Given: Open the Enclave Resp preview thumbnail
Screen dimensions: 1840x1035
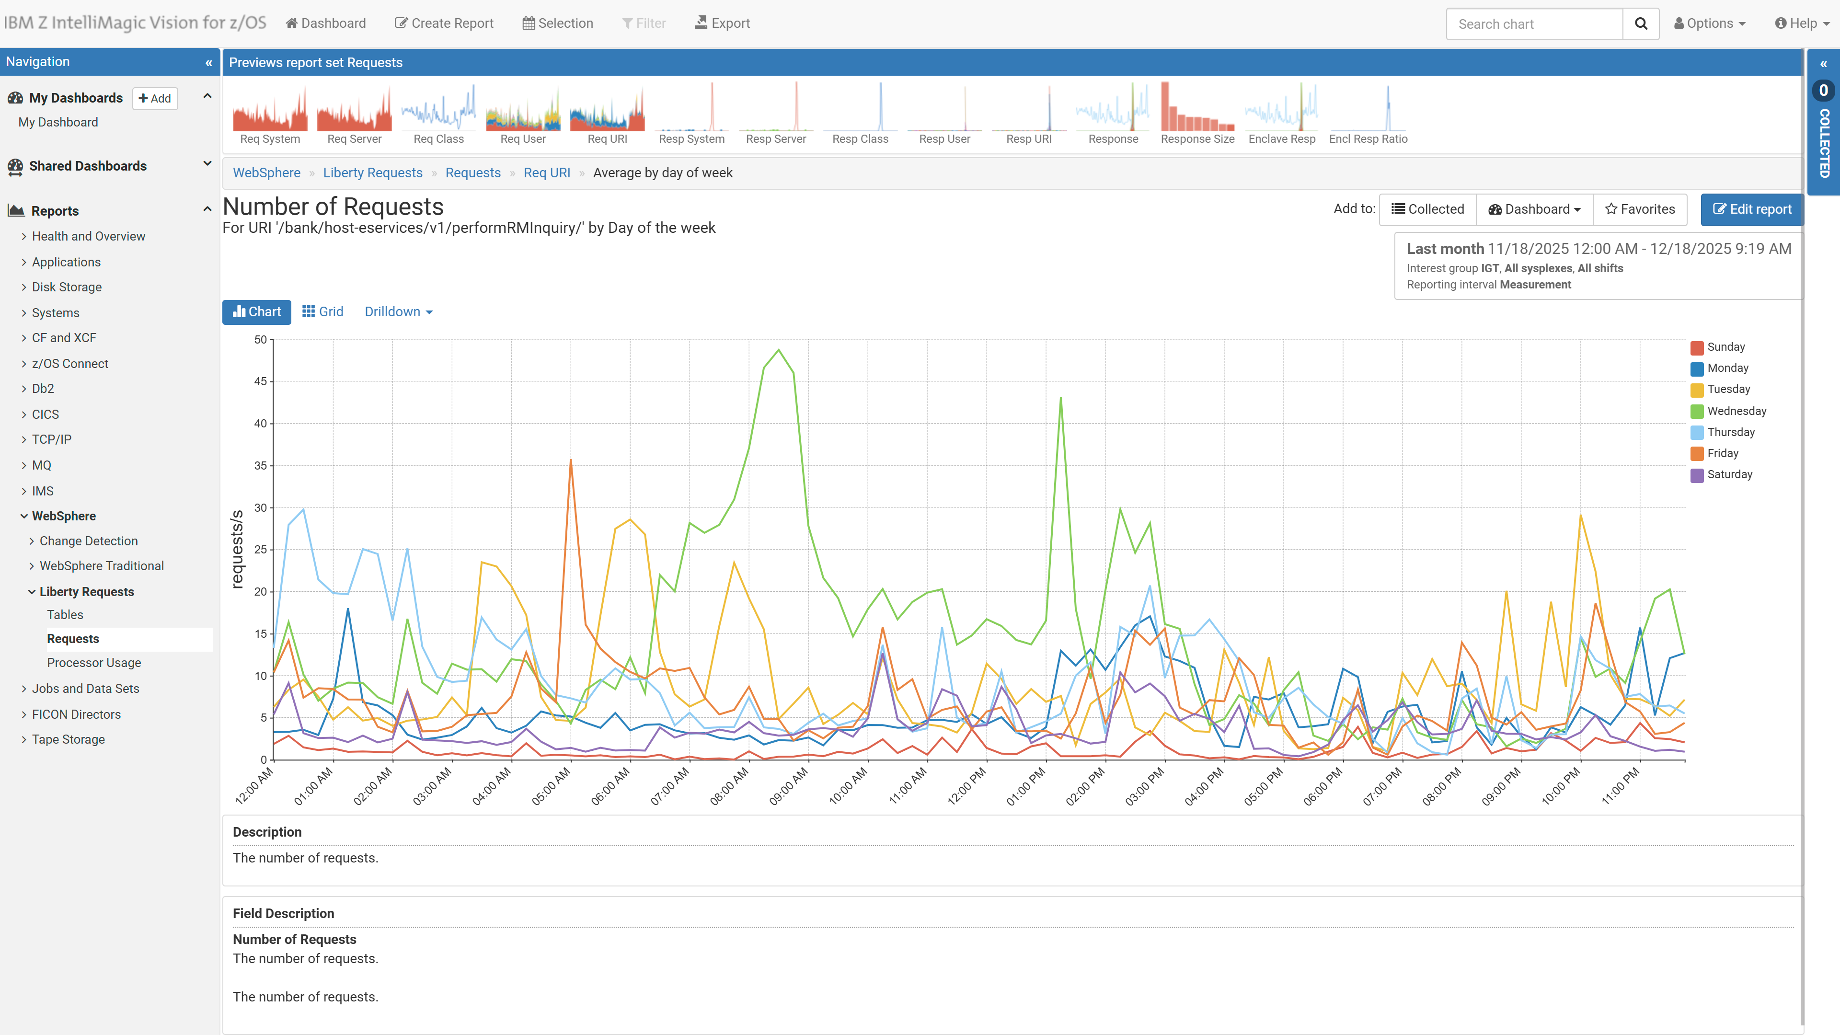Looking at the screenshot, I should point(1281,115).
